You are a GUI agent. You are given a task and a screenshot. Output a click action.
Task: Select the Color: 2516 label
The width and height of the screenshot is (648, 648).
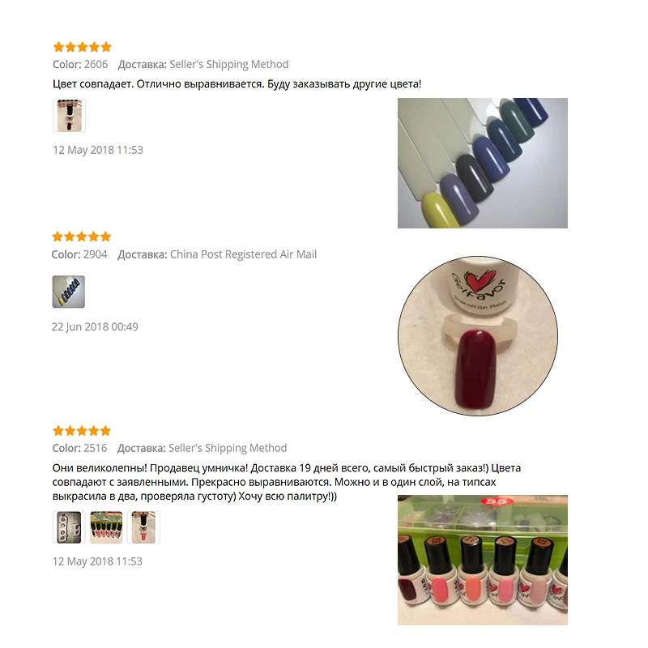[x=79, y=448]
